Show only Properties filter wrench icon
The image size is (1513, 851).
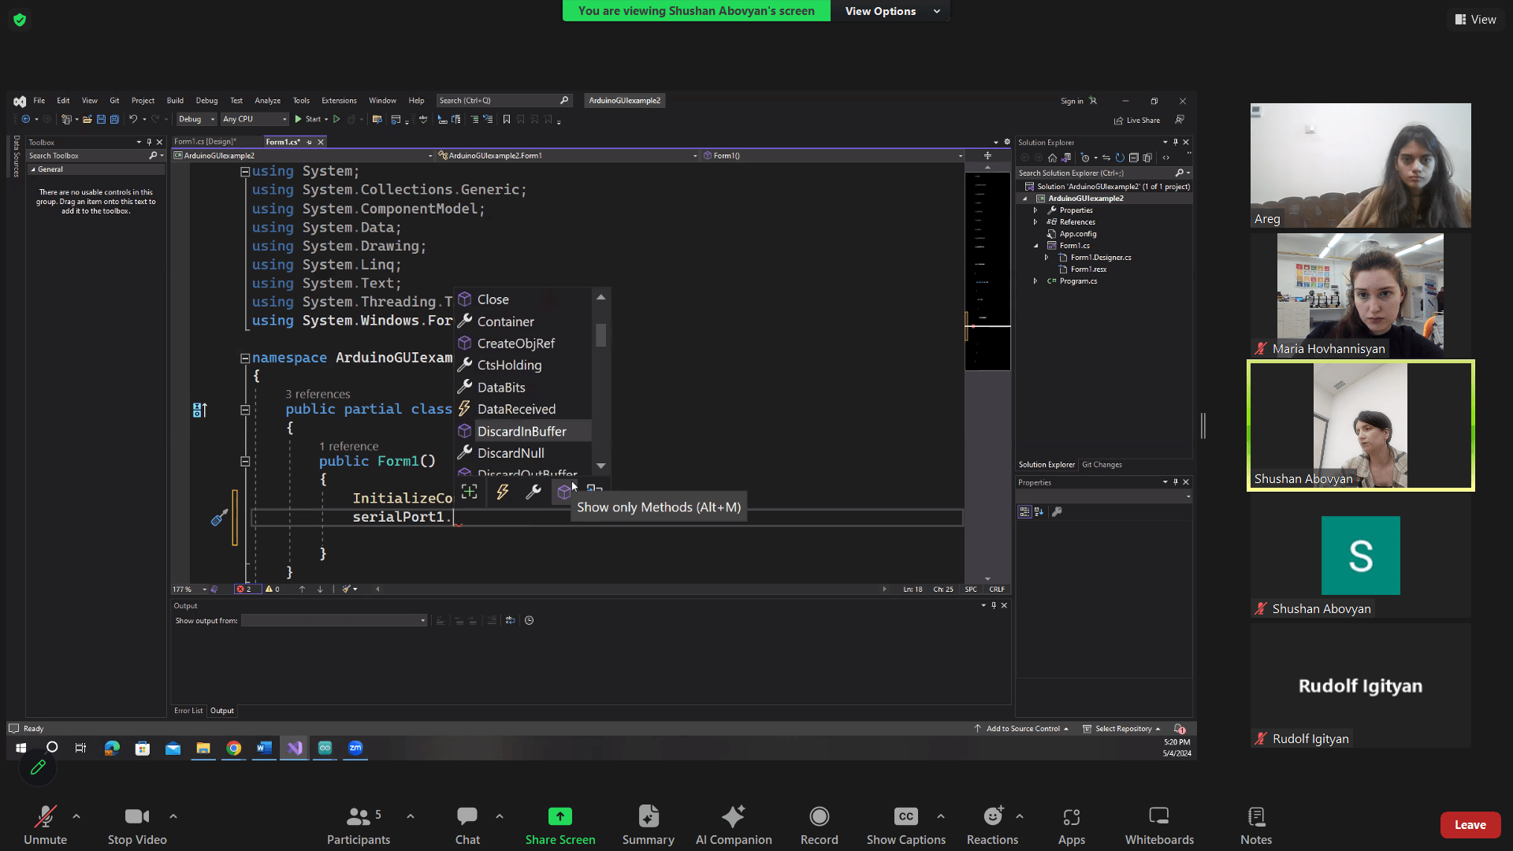tap(533, 492)
